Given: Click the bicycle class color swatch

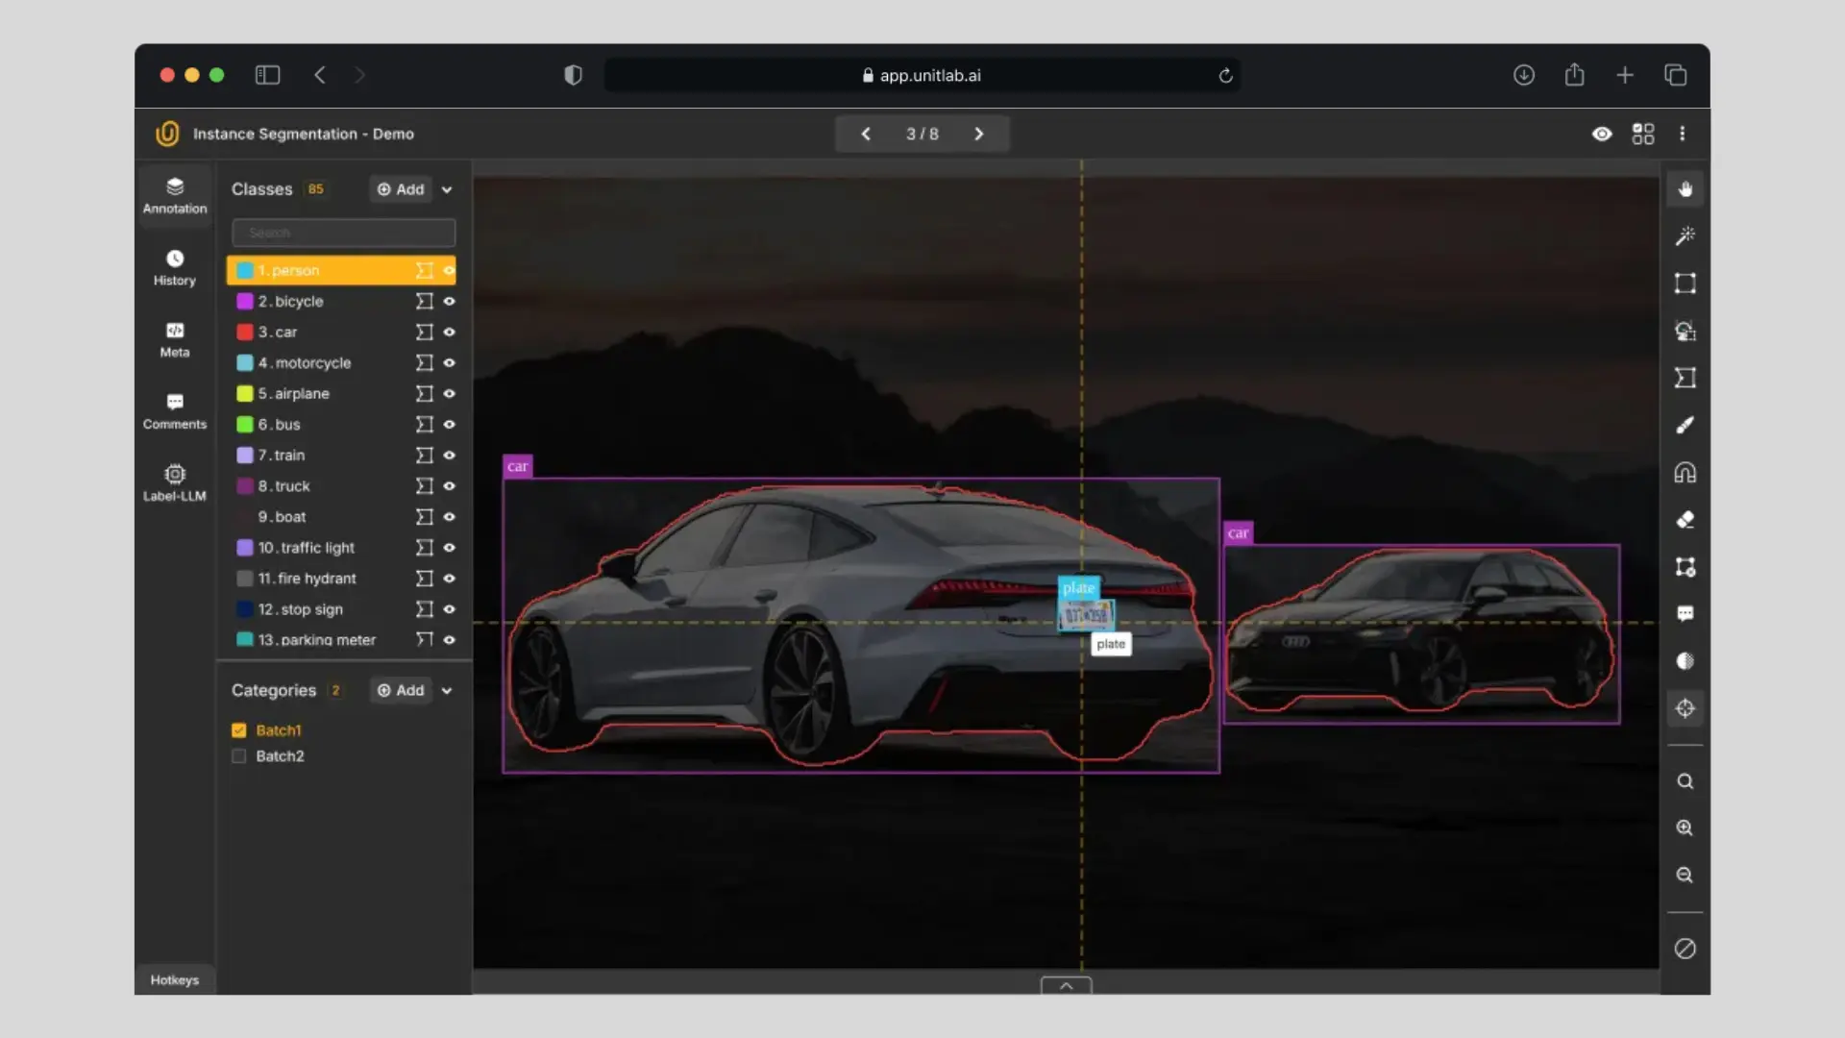Looking at the screenshot, I should click(245, 302).
